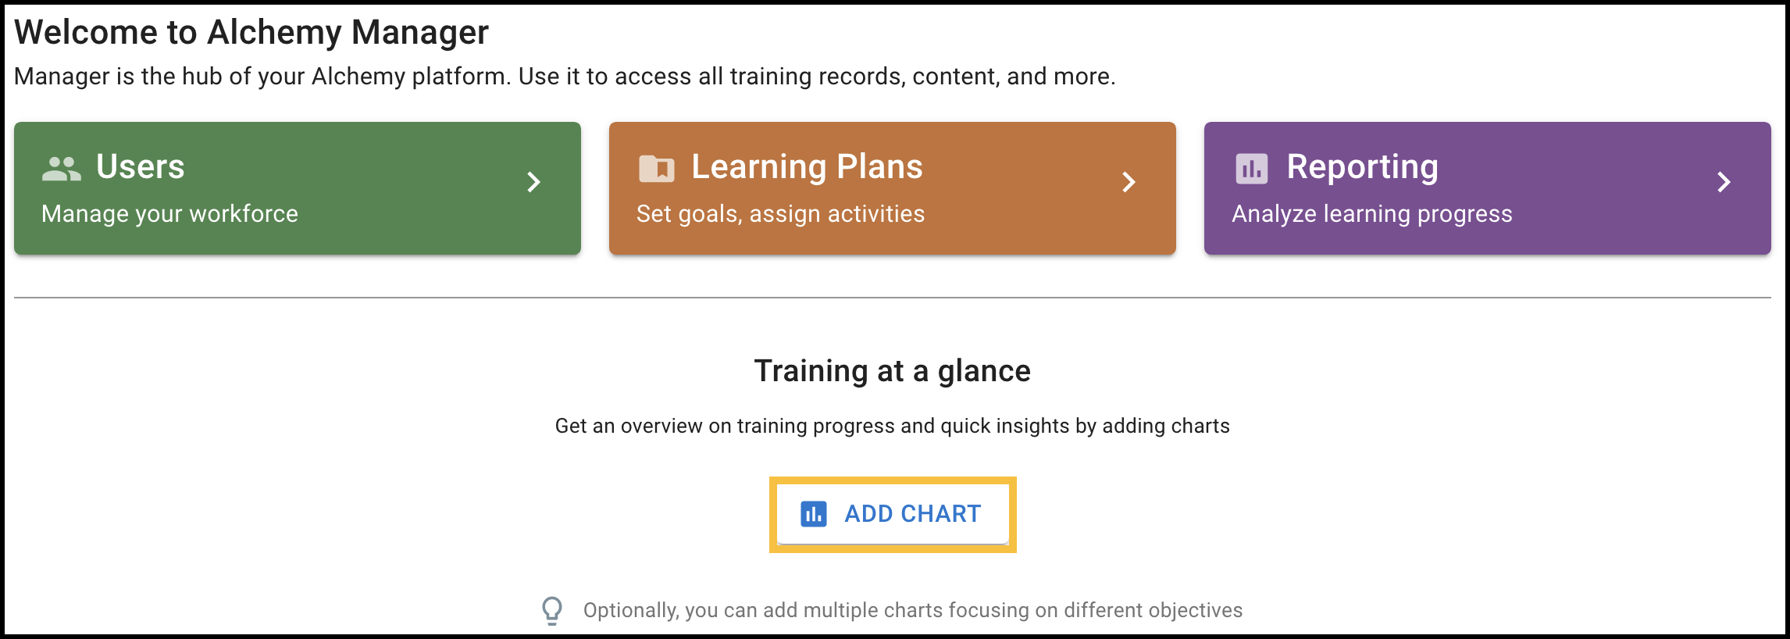The image size is (1790, 639).
Task: Click the blue chart icon beside ADD CHART
Action: (x=813, y=514)
